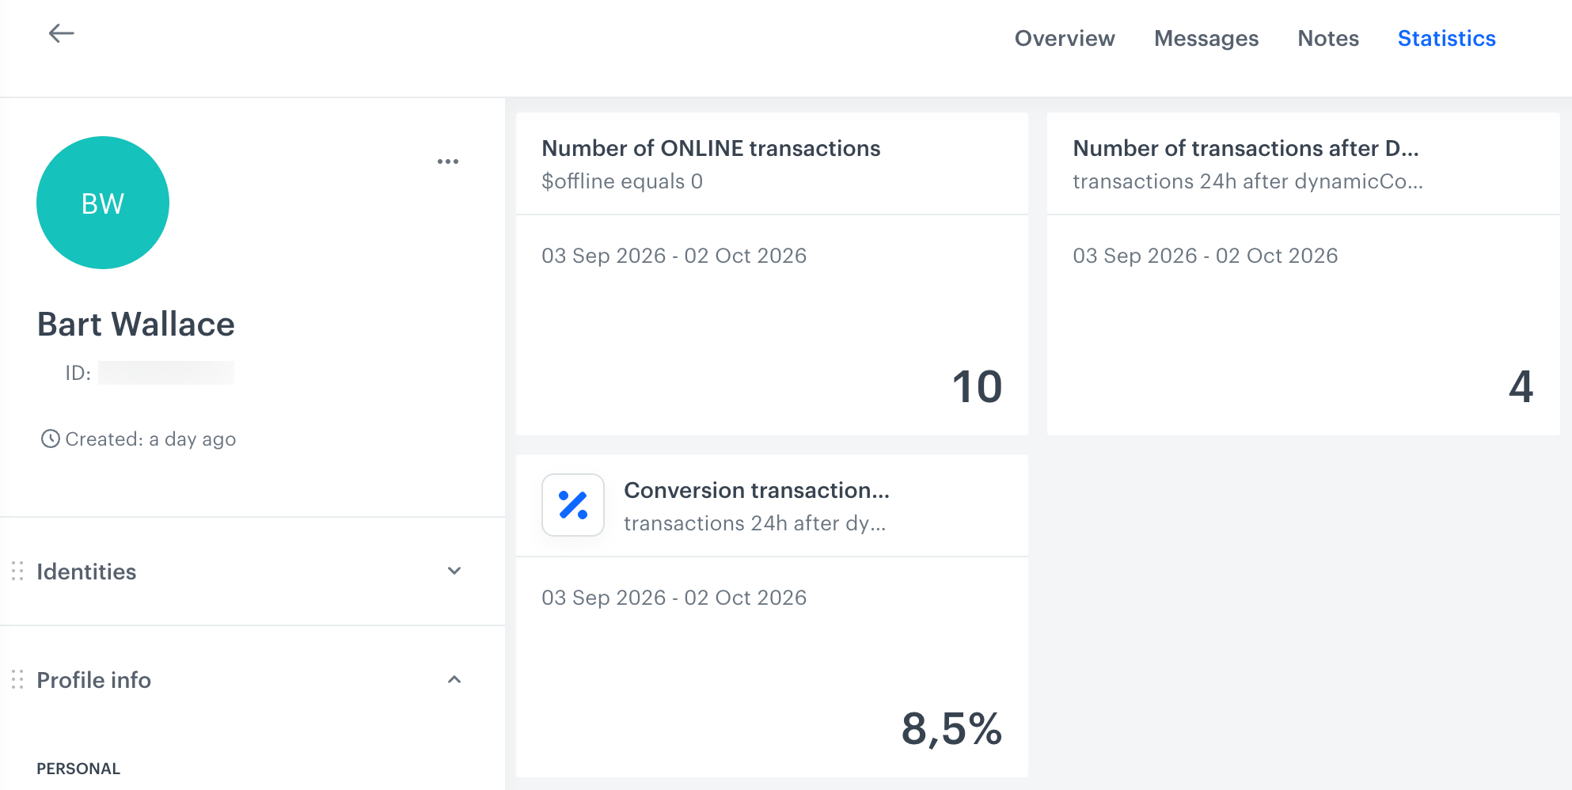The width and height of the screenshot is (1572, 790).
Task: Click 'Number of transactions after D...' title
Action: [x=1246, y=148]
